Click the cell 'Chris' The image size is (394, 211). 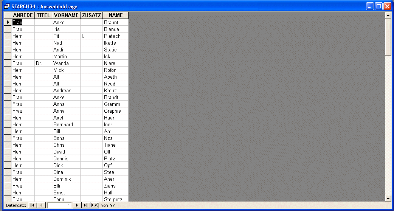(x=66, y=145)
